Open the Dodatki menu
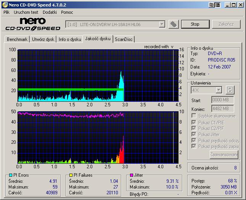Image resolution: width=246 pixels, height=200 pixels. pyautogui.click(x=50, y=12)
